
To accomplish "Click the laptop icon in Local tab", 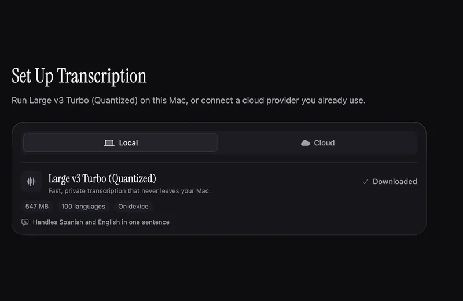I will coord(109,143).
